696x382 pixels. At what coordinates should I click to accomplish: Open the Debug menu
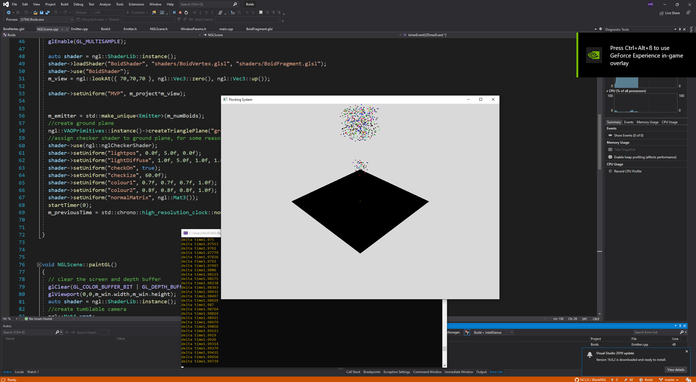[78, 4]
